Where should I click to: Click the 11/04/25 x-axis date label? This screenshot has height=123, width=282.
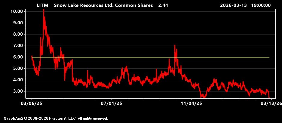[x=192, y=103]
